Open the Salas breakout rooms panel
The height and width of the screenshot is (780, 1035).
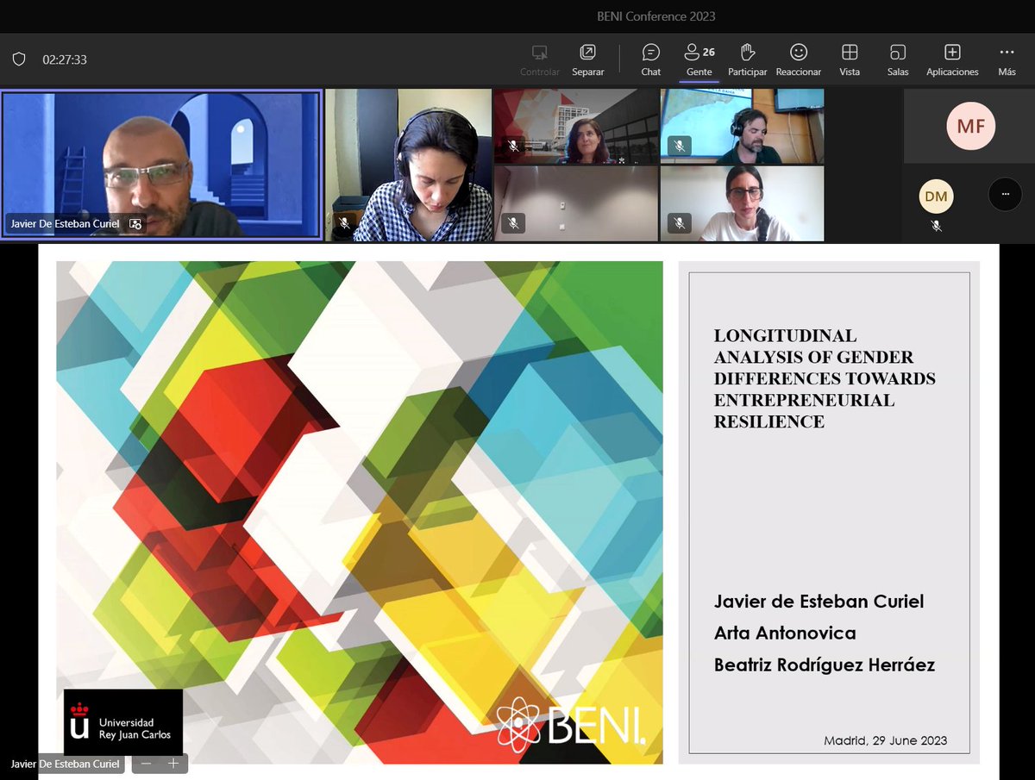pyautogui.click(x=897, y=59)
